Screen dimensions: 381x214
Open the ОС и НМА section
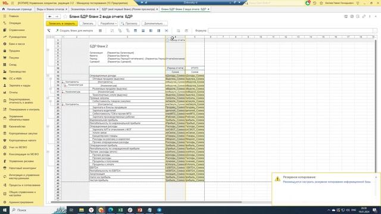[15, 78]
